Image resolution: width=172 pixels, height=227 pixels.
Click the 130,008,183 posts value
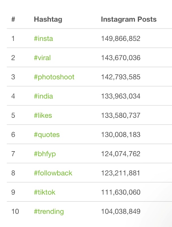click(x=121, y=135)
